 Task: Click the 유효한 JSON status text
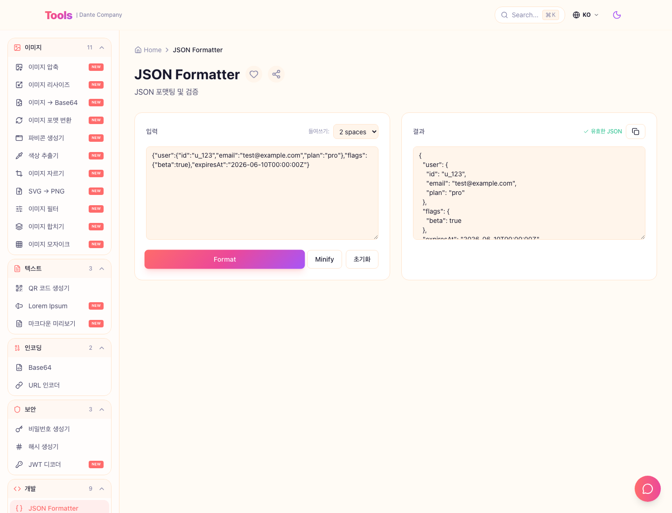(x=606, y=132)
